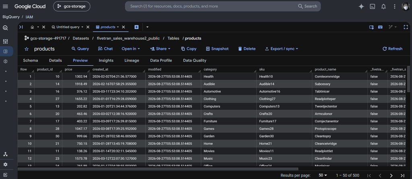Screen dimensions: 412x179
Task: Open the Untitled query tab dropdown arrow
Action: coord(82,27)
